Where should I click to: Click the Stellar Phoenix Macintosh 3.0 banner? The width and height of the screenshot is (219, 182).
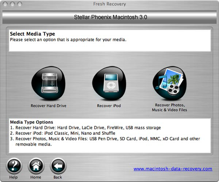pos(109,17)
